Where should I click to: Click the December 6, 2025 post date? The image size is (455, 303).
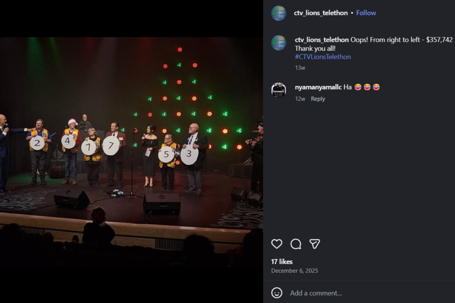[294, 270]
